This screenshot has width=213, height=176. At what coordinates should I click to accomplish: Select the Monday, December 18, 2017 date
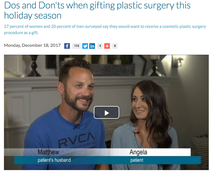coord(32,45)
